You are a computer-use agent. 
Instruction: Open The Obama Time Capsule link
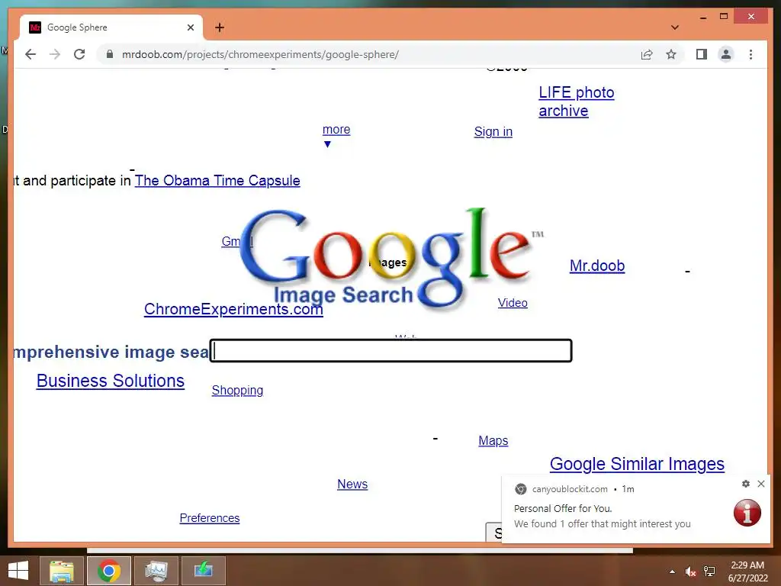click(x=217, y=180)
